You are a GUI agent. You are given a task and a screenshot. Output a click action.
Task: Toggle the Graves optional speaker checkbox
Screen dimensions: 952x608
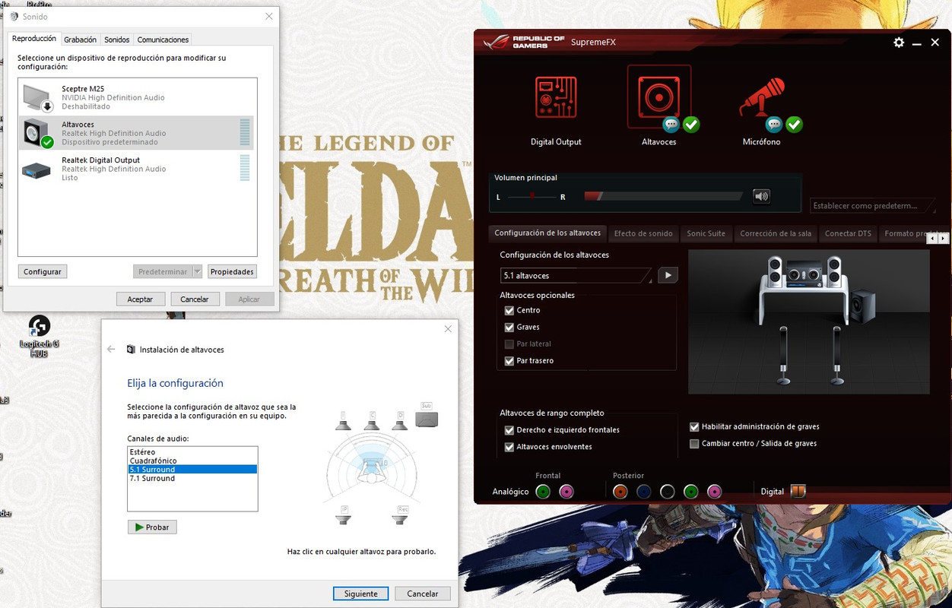click(x=509, y=327)
